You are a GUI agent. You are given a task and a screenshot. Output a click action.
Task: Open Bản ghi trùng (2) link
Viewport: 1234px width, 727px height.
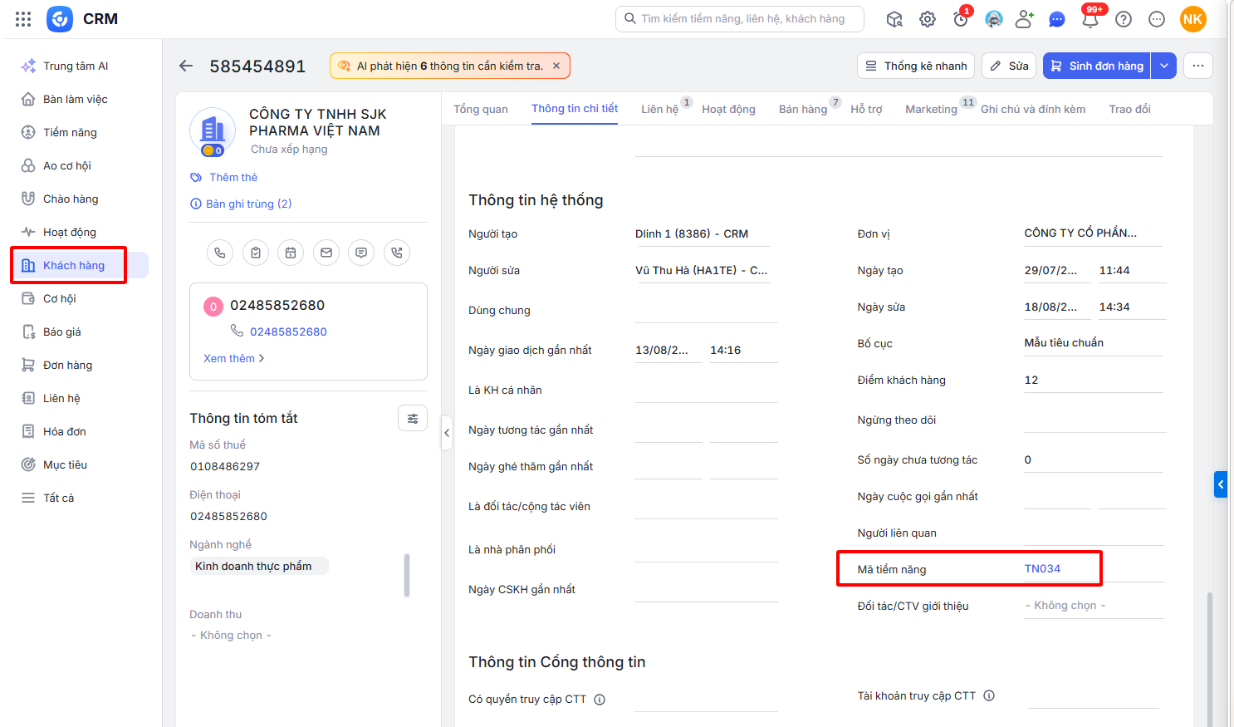click(241, 204)
